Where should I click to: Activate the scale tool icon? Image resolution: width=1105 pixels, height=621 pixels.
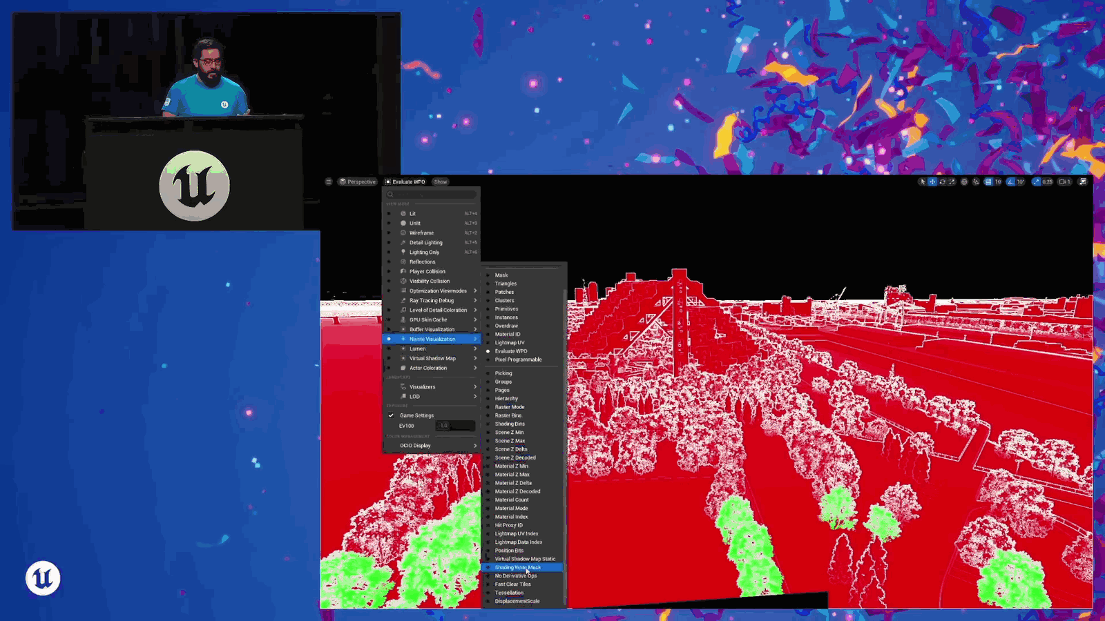pyautogui.click(x=952, y=182)
